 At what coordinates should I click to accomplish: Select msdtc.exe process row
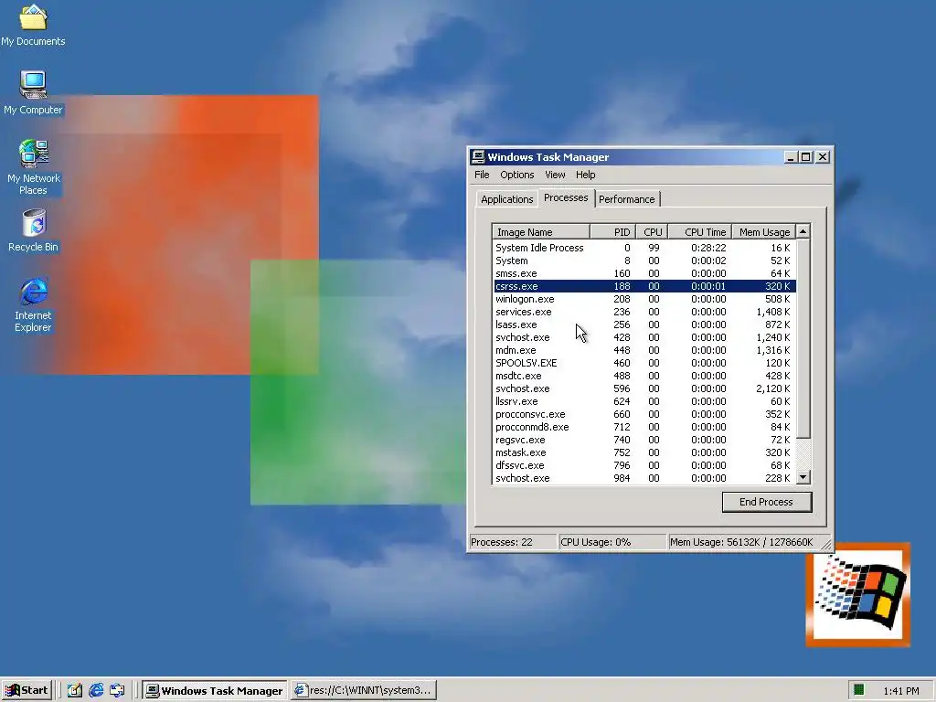click(644, 376)
